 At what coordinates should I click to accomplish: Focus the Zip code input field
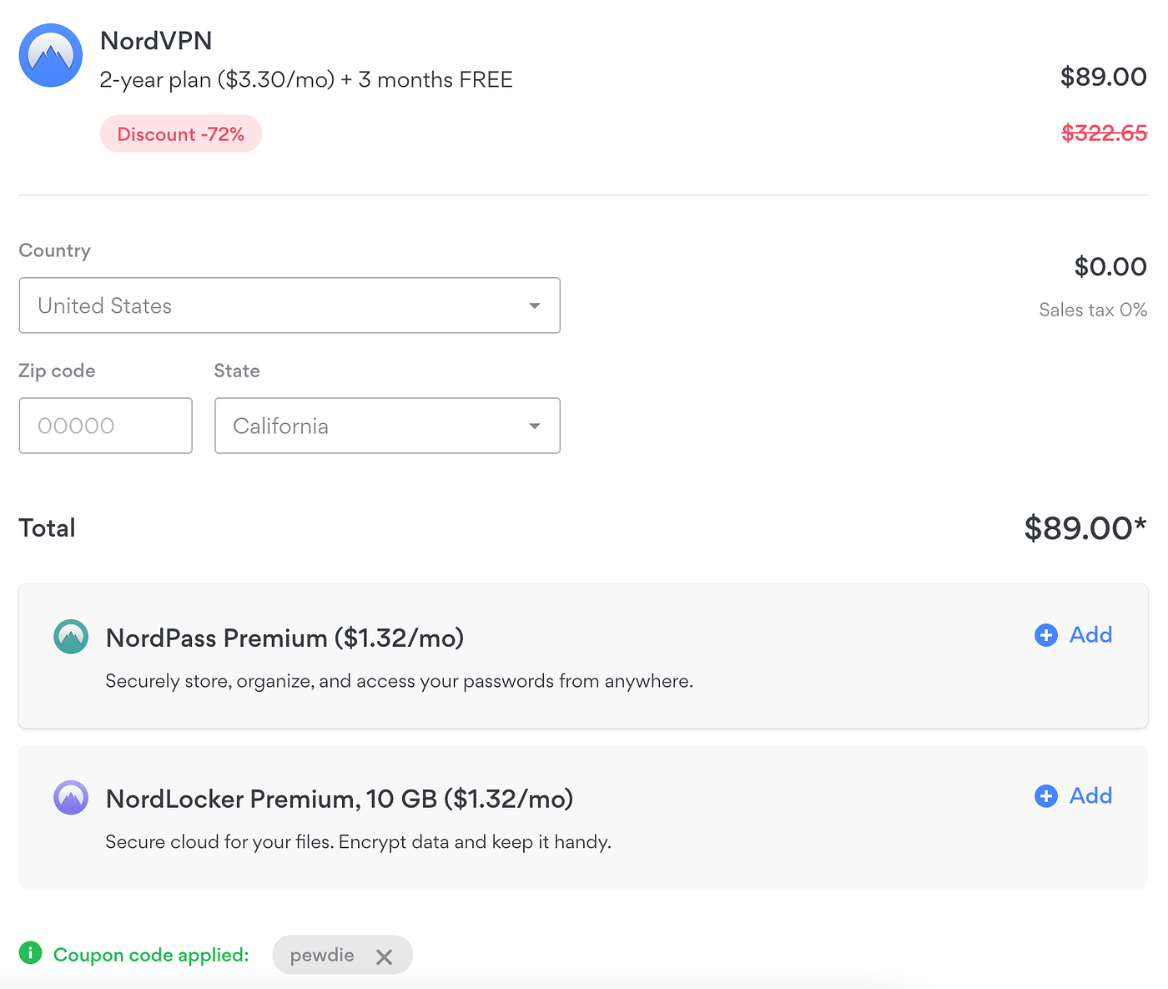click(106, 426)
